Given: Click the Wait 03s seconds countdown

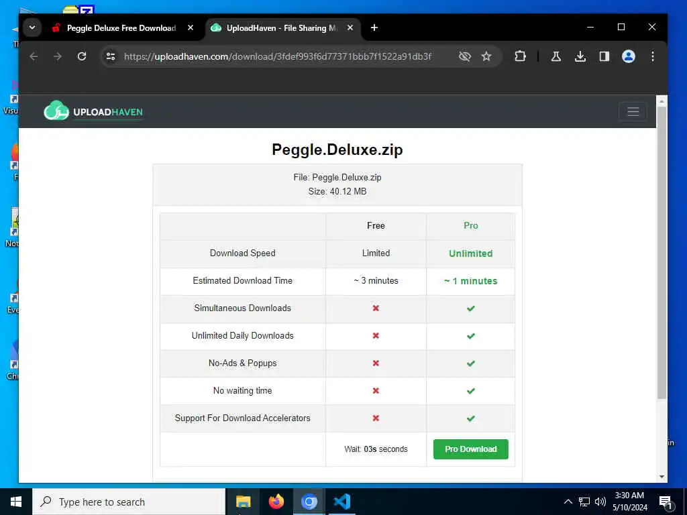Looking at the screenshot, I should click(376, 449).
